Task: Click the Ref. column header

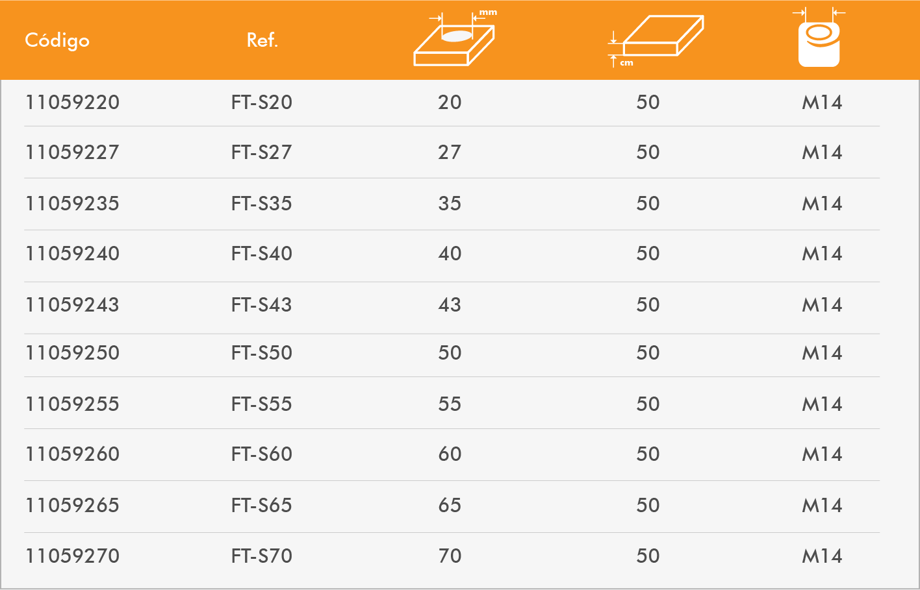Action: click(x=262, y=40)
